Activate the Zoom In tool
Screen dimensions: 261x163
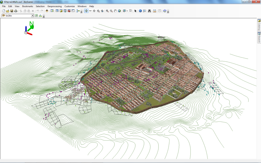(x=107, y=11)
